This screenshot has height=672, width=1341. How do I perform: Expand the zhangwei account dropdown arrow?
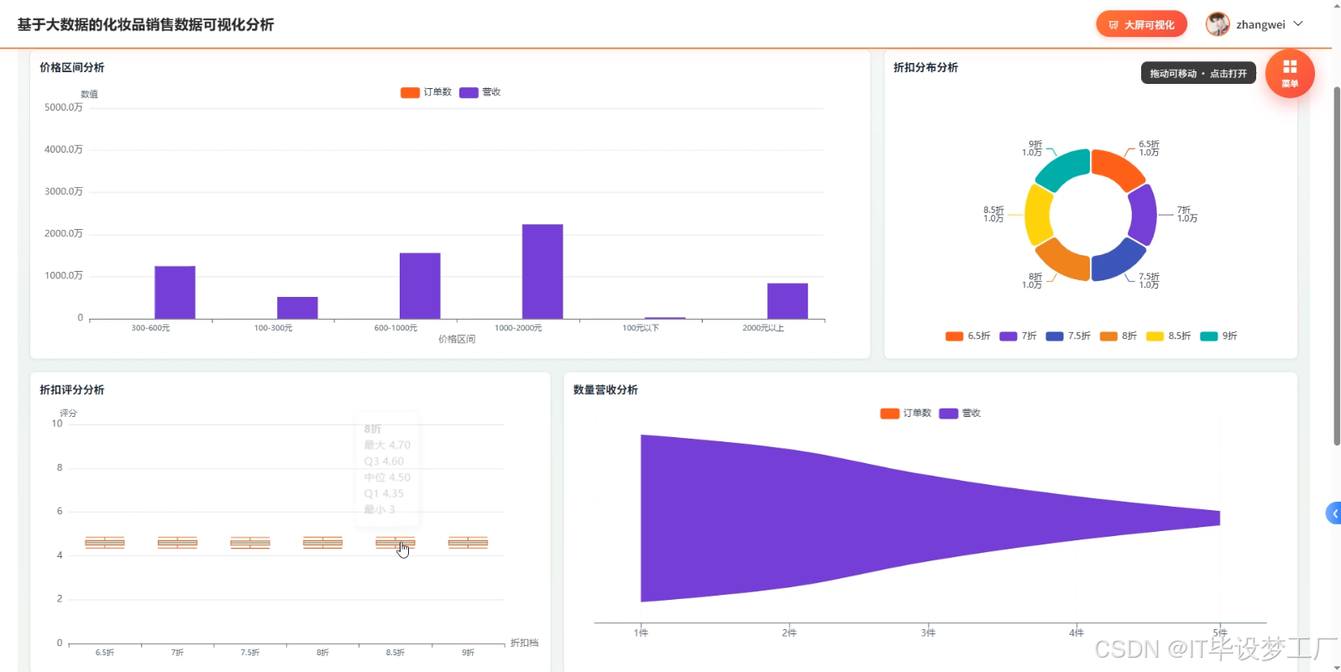pos(1298,24)
